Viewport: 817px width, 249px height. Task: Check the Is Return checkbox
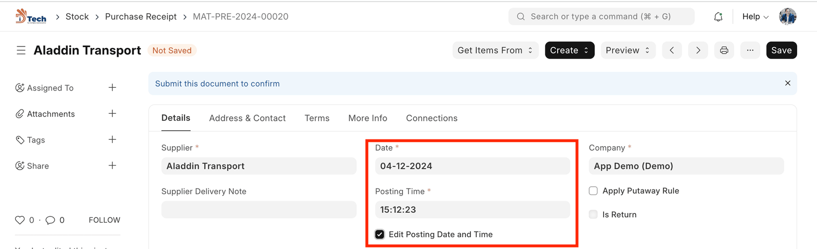click(593, 214)
